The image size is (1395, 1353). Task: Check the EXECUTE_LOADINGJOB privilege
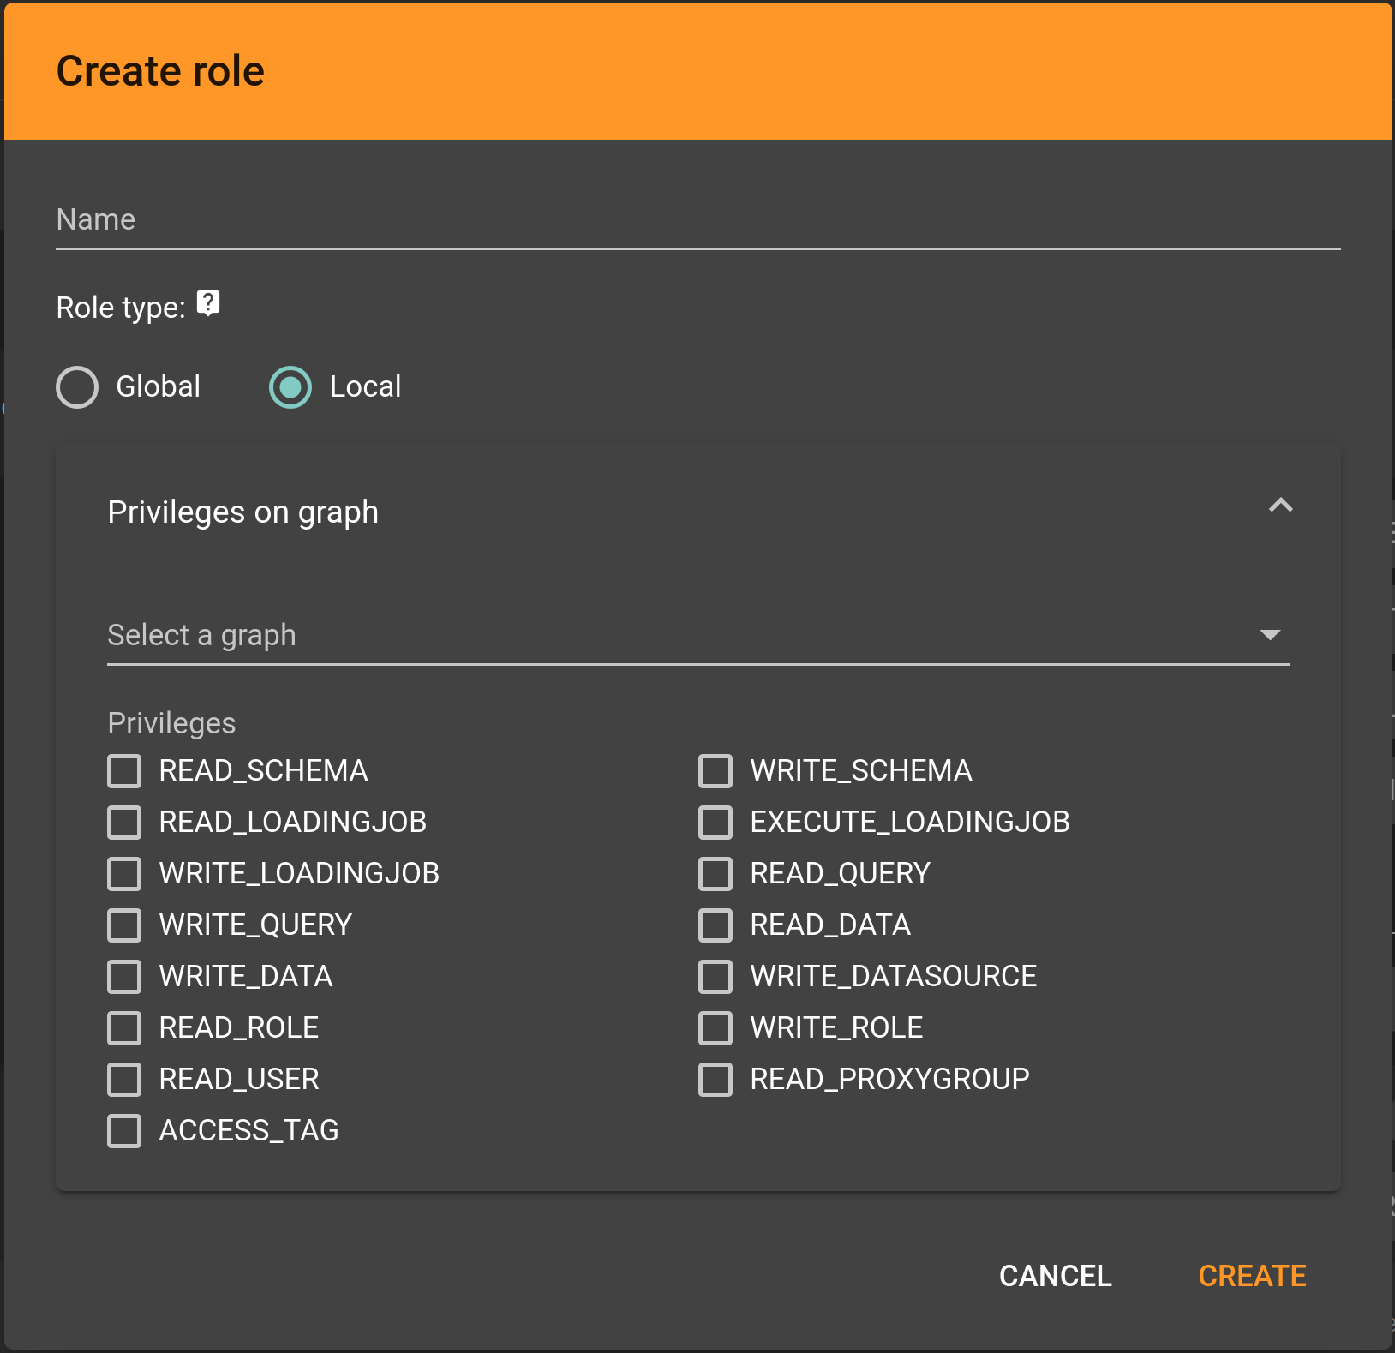click(x=716, y=822)
